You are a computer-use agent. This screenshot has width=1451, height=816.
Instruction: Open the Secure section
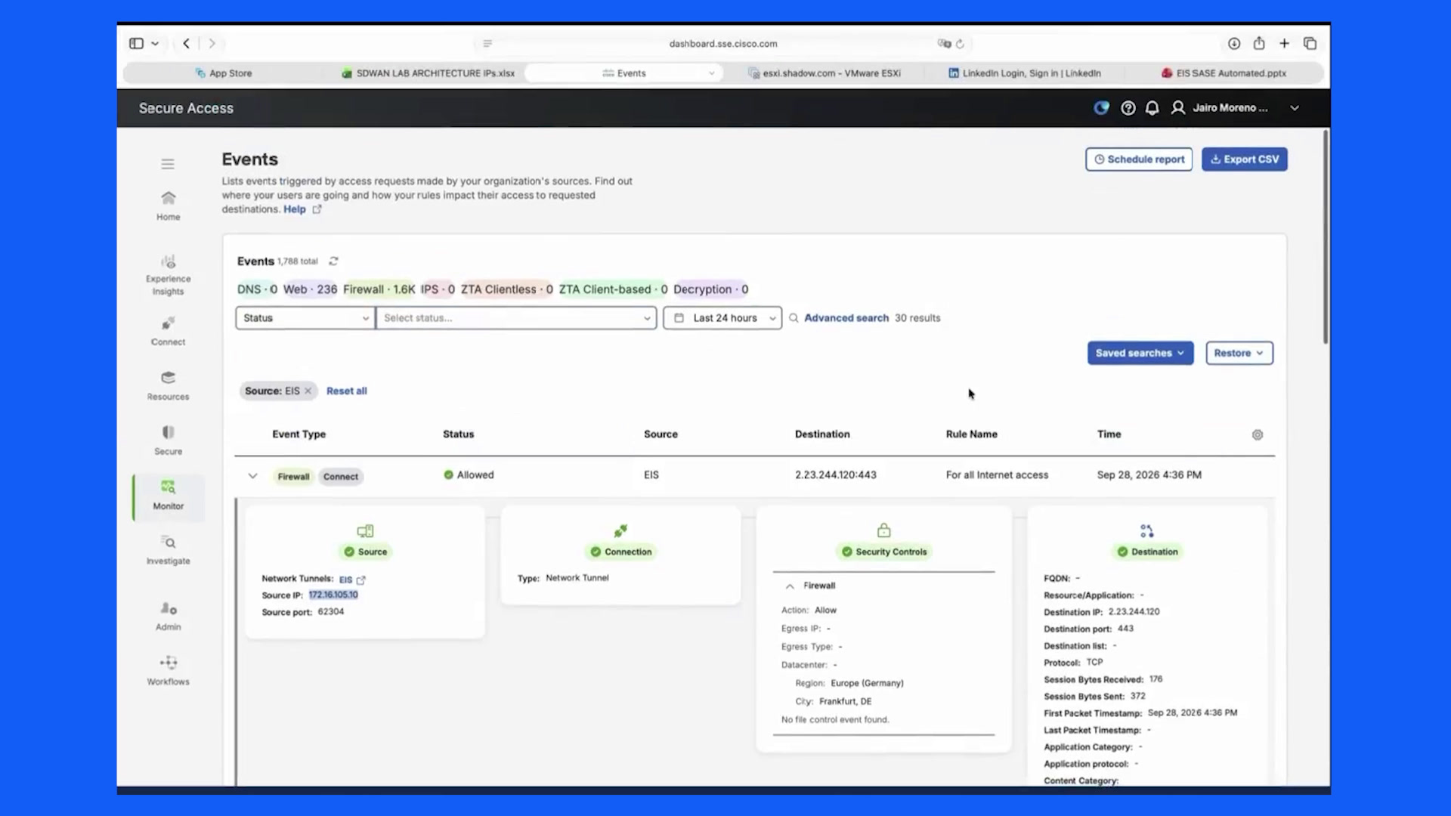(168, 441)
